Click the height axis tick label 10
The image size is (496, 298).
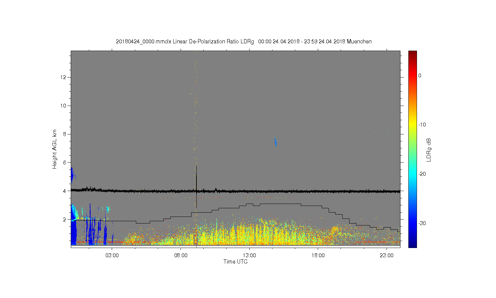(x=63, y=106)
